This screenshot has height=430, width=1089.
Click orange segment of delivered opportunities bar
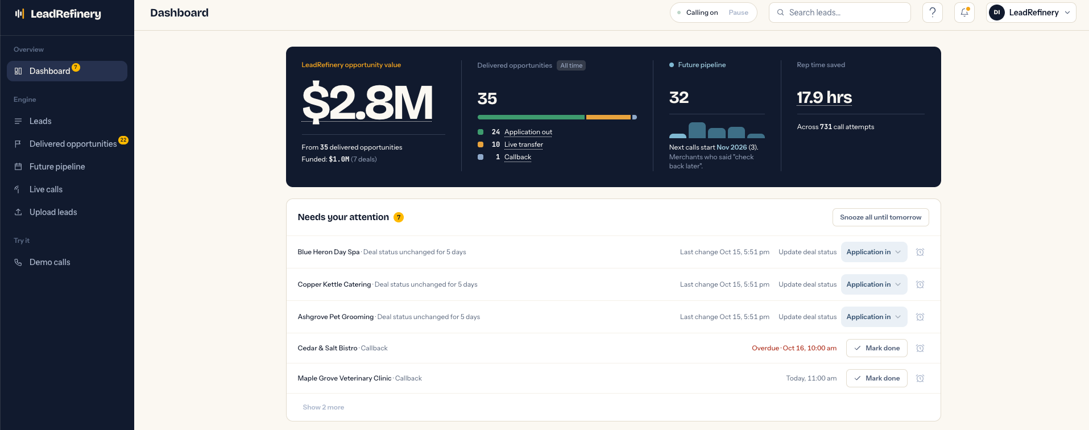(608, 117)
